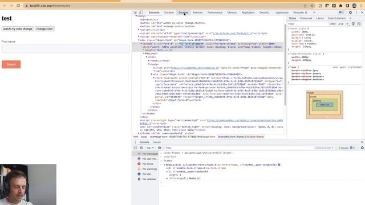Expand the [[Prototype]] NodeList entry

click(167, 178)
